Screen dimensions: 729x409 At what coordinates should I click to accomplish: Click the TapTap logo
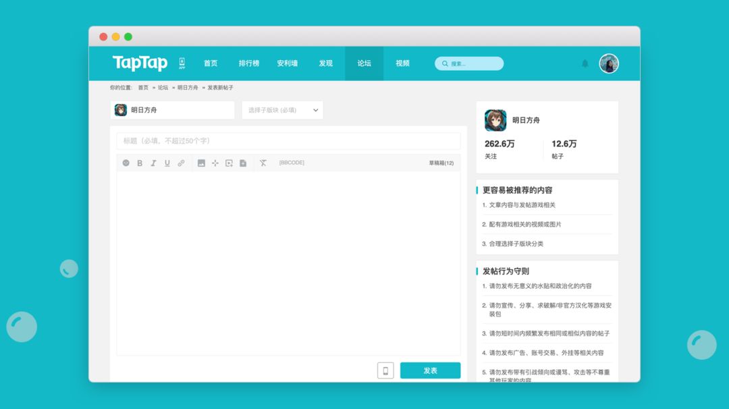point(140,63)
